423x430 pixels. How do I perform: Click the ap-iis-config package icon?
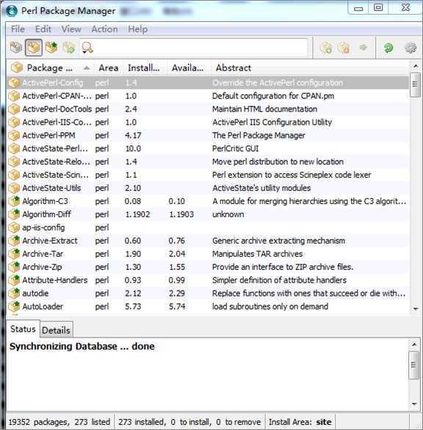pyautogui.click(x=14, y=227)
